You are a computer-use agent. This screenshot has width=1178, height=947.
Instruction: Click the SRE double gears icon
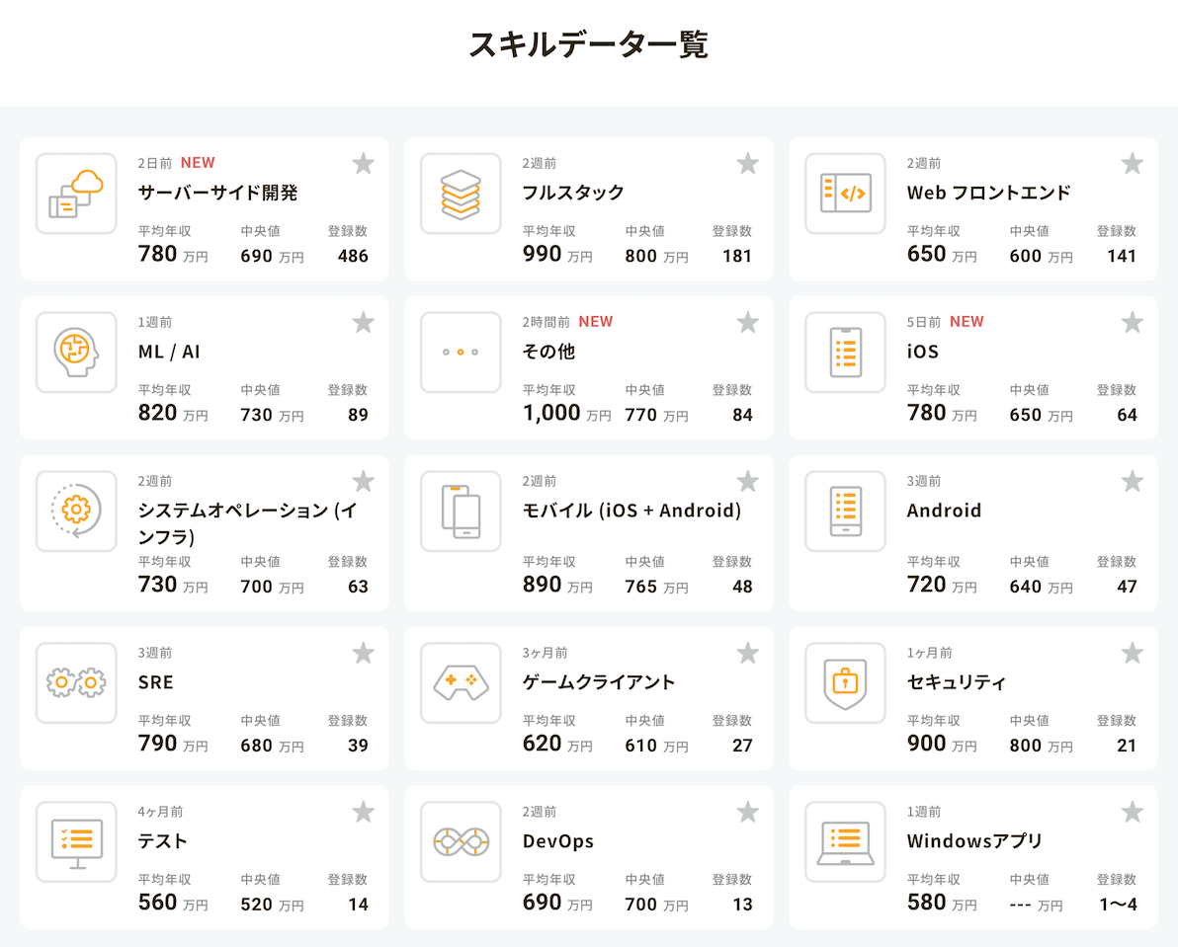(76, 682)
